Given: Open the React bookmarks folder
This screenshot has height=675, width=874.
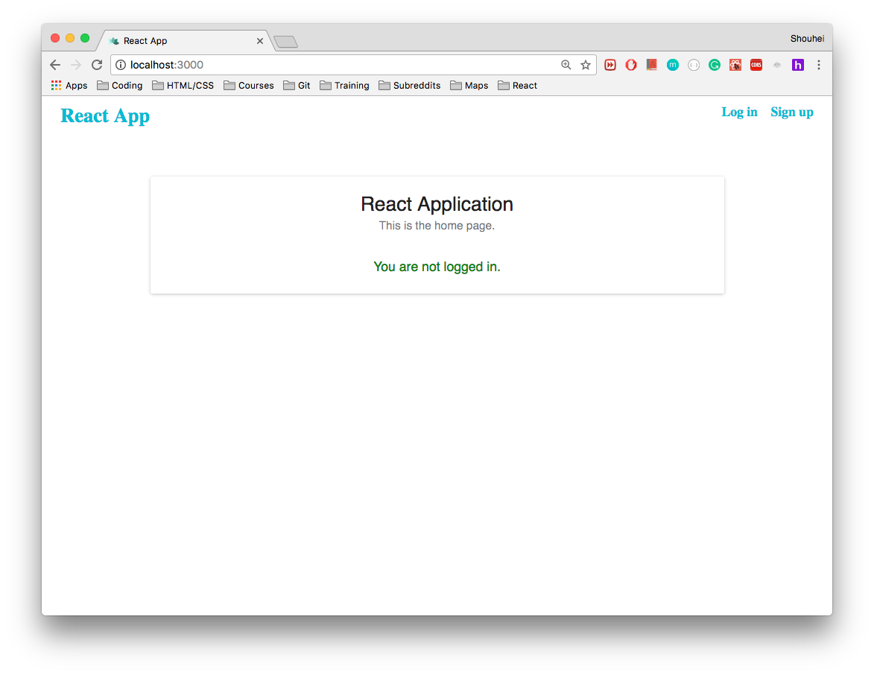Looking at the screenshot, I should click(517, 85).
